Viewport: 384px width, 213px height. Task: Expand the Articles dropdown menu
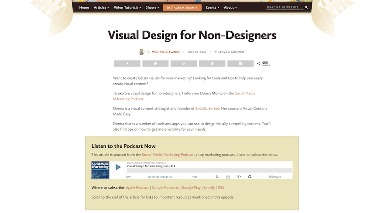click(x=101, y=7)
